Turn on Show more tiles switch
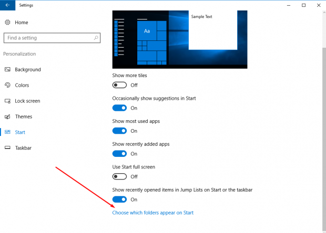Viewport: 326px width, 233px height. (119, 85)
